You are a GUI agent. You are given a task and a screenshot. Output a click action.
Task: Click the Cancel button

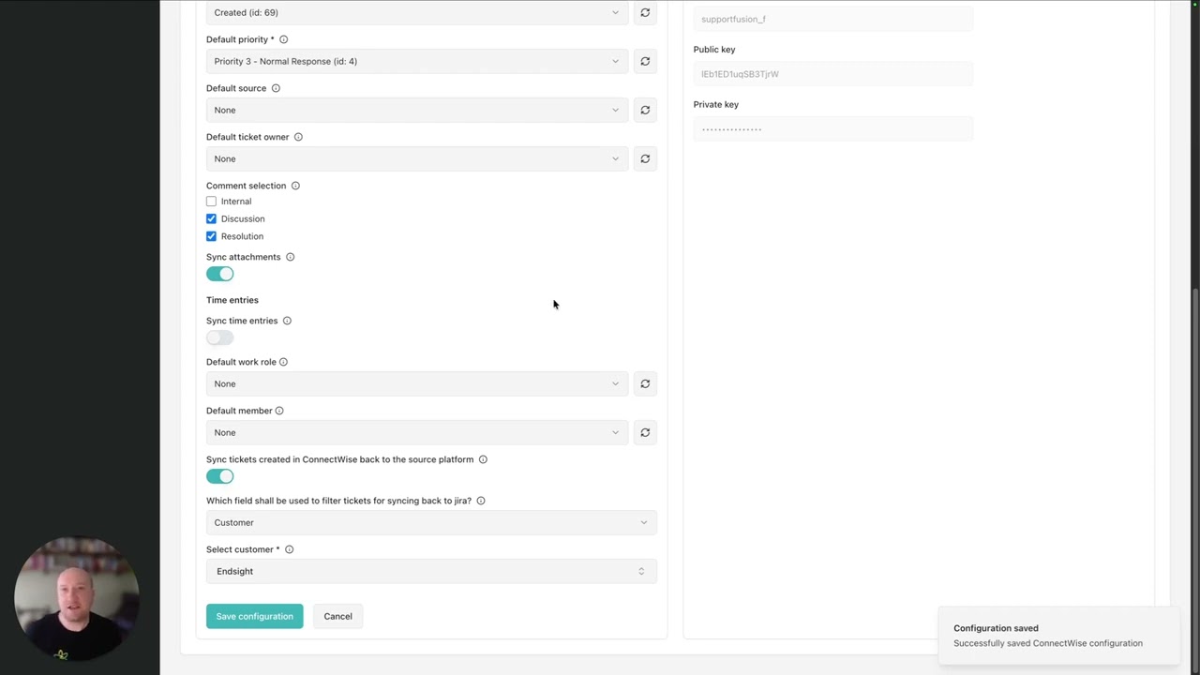click(x=337, y=616)
